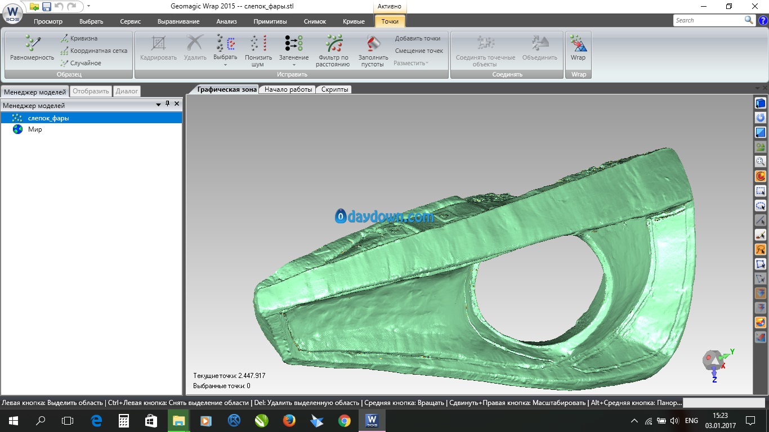Click the rotate view arrow icon
This screenshot has height=432, width=769.
pyautogui.click(x=761, y=118)
